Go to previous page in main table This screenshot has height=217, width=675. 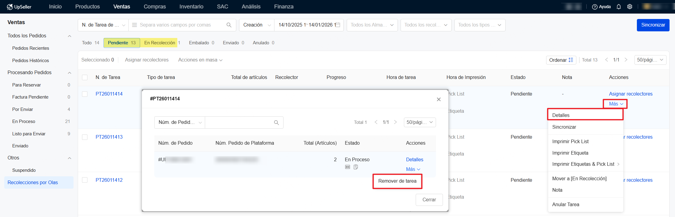pos(606,60)
